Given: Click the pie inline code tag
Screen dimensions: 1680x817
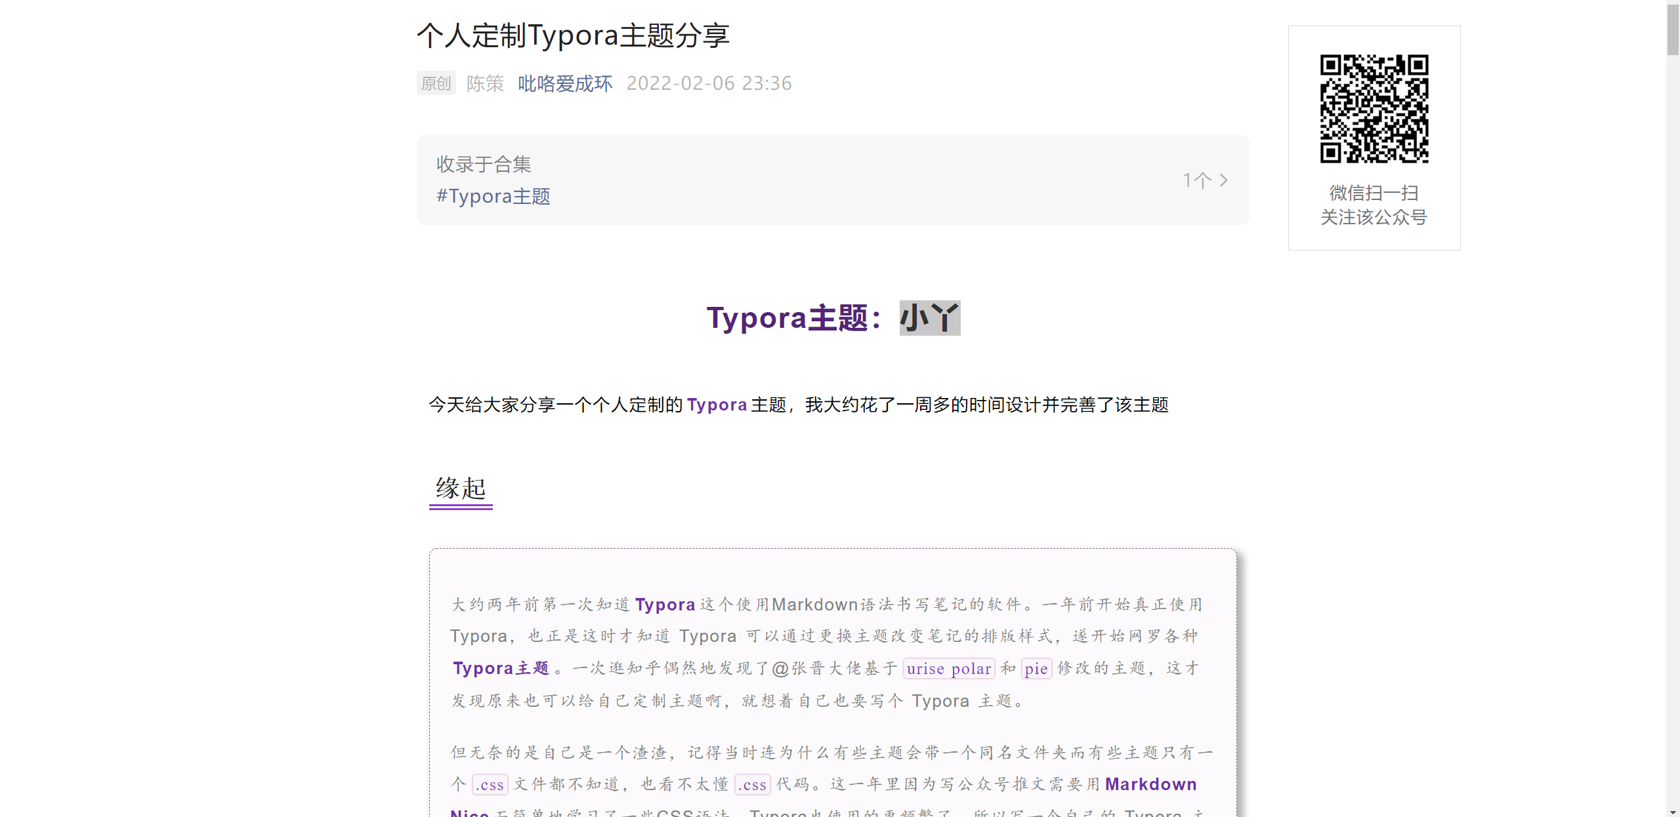Looking at the screenshot, I should [x=1036, y=669].
